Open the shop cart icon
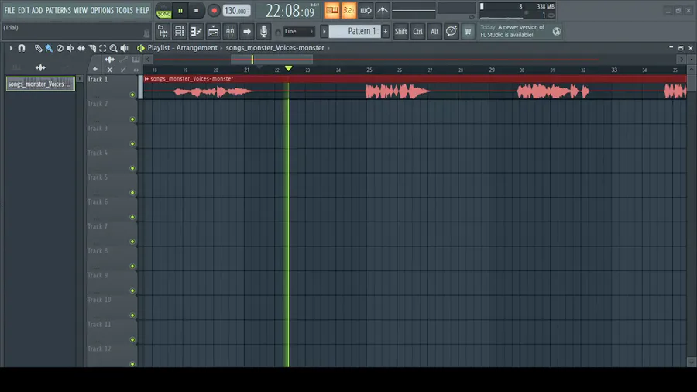 pyautogui.click(x=468, y=32)
